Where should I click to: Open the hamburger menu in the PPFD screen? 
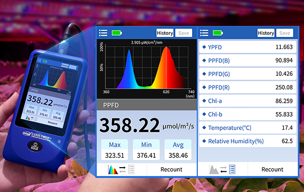click(x=103, y=33)
